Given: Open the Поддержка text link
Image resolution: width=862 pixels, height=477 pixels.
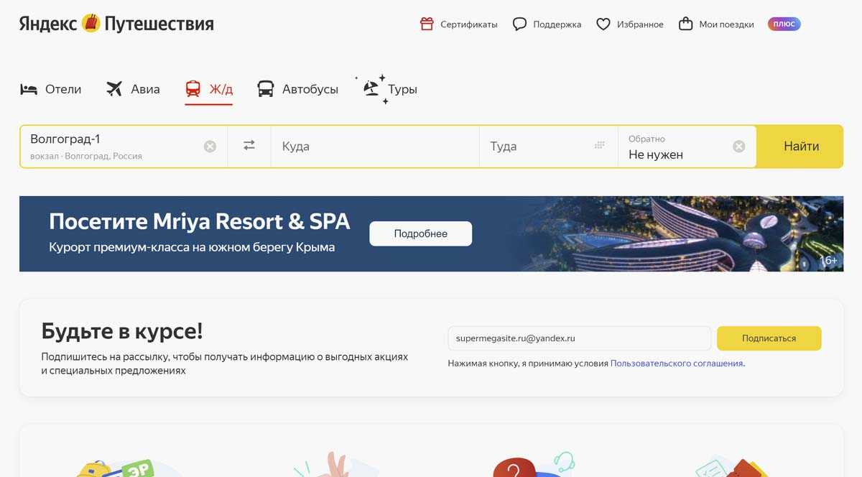Looking at the screenshot, I should pyautogui.click(x=557, y=24).
